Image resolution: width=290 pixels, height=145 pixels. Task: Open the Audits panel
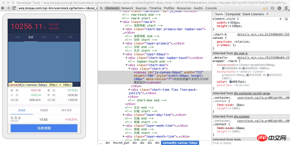[x=198, y=8]
